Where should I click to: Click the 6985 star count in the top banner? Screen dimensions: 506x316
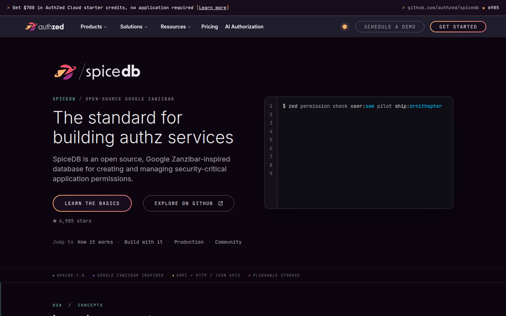[493, 8]
